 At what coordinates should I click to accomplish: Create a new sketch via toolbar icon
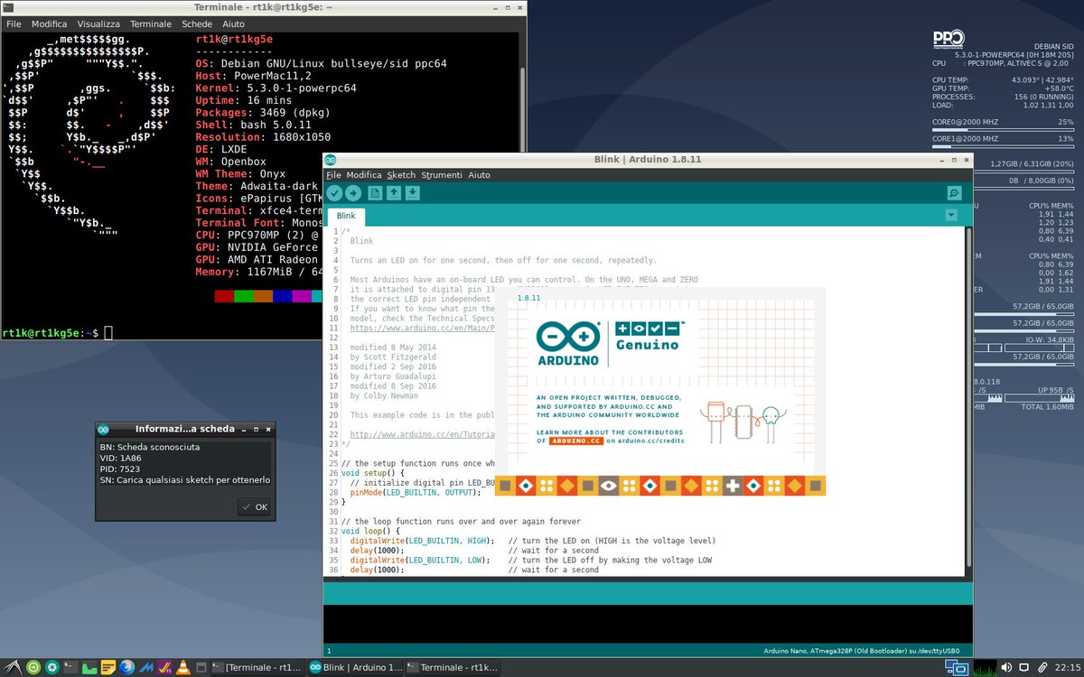click(375, 193)
